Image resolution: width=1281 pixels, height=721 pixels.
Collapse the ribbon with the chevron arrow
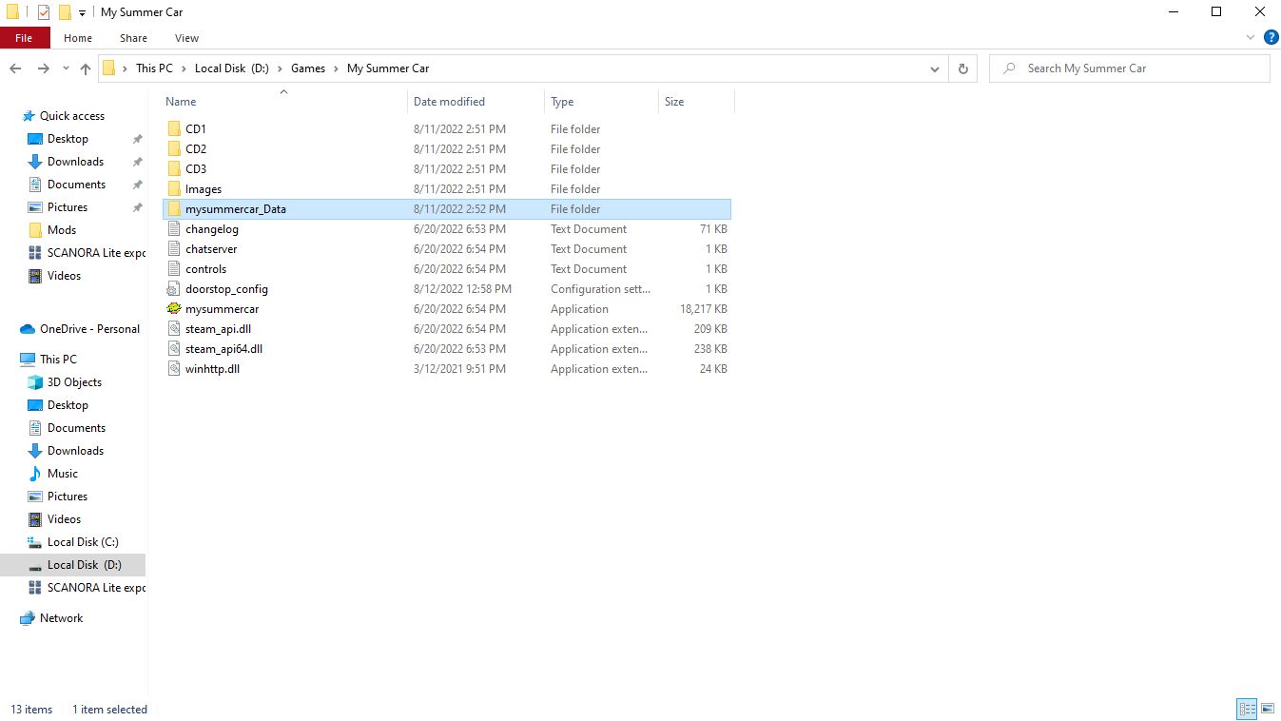1250,37
